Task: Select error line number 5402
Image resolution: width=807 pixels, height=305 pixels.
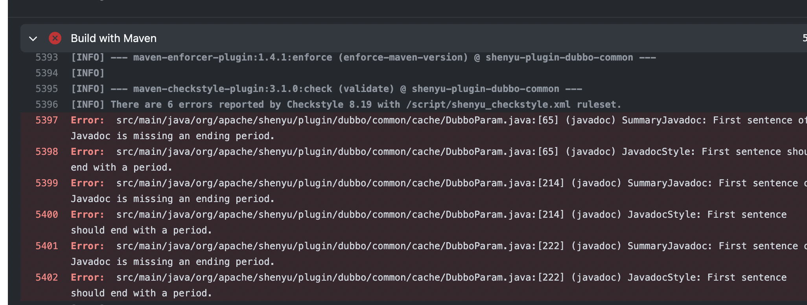Action: (x=46, y=277)
